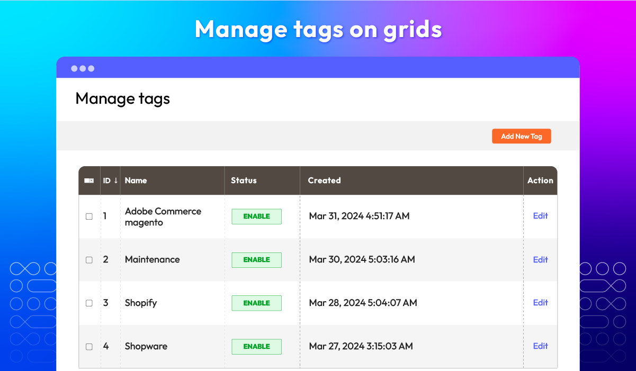Click the Add New Tag button

click(521, 136)
